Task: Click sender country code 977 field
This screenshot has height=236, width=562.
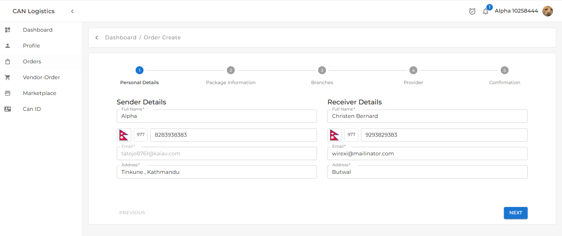Action: pyautogui.click(x=141, y=135)
